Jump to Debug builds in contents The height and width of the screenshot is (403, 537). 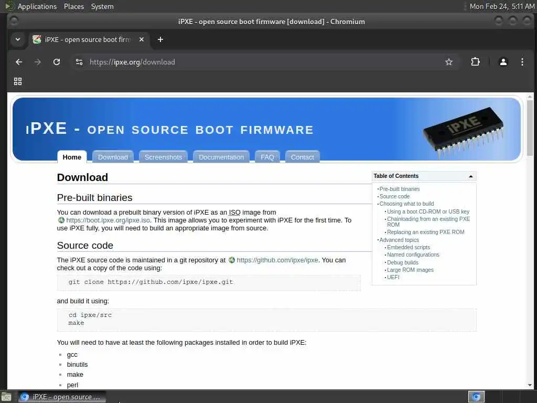402,262
